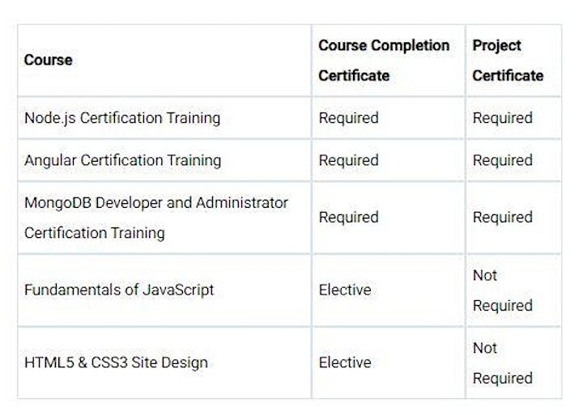Click the word Certificate under Course Completion
Screen dimensions: 583x415
tap(354, 76)
